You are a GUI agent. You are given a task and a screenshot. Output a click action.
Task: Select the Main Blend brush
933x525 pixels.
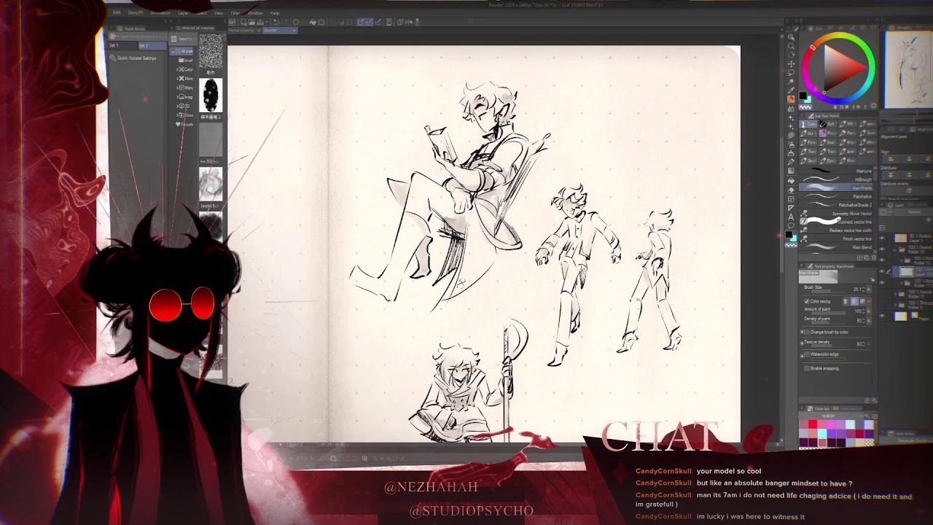point(835,247)
